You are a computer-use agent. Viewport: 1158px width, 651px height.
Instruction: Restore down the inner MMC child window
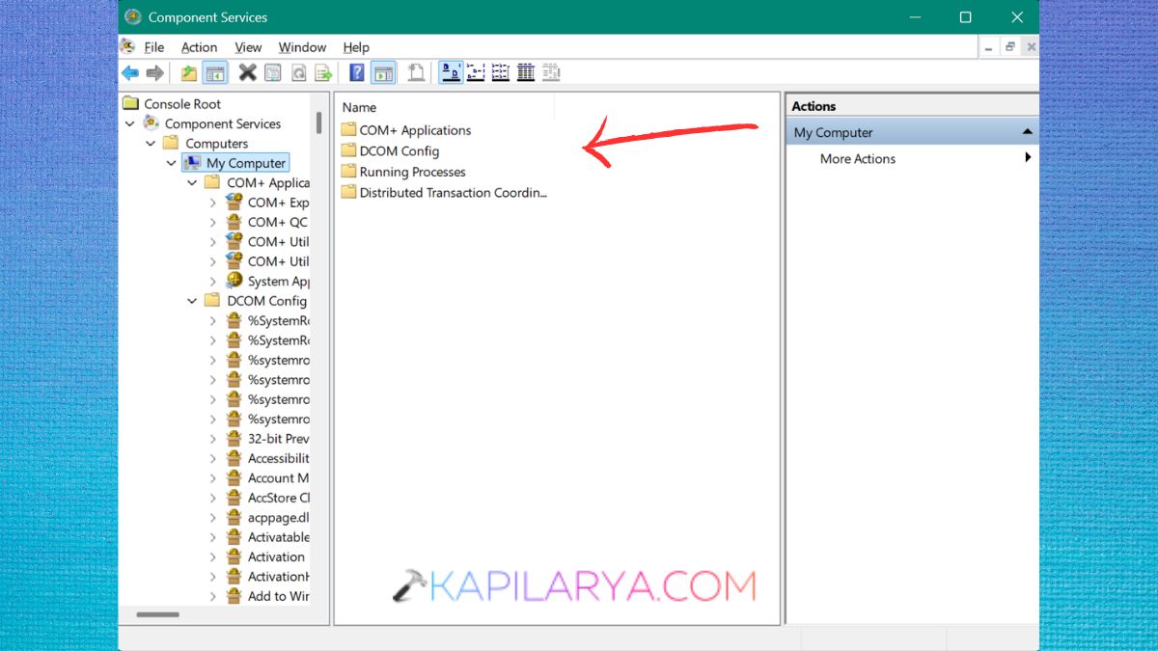[1010, 46]
